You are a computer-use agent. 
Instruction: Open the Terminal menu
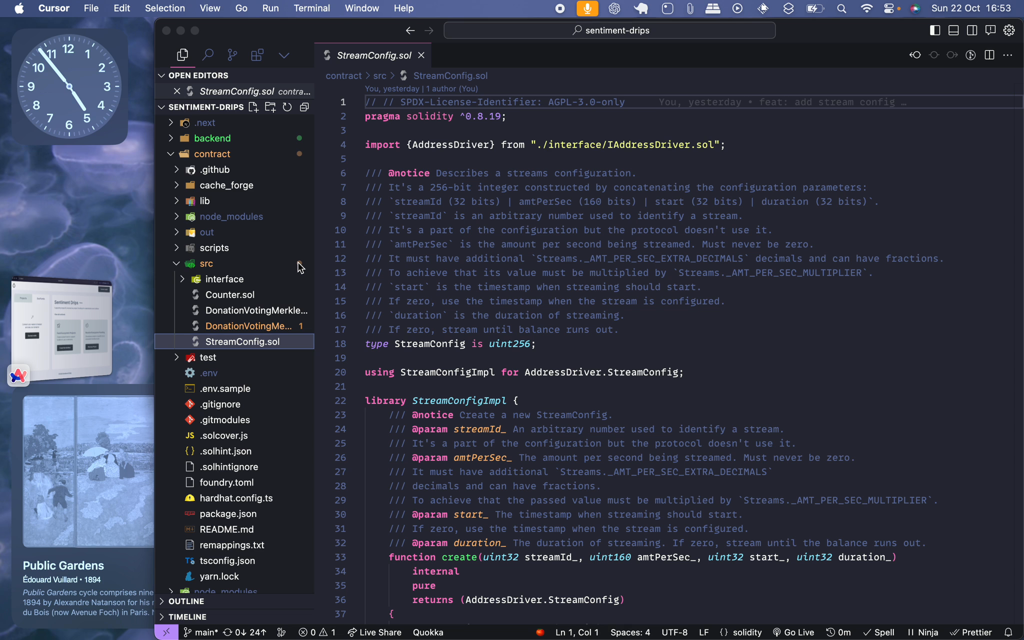click(x=311, y=8)
